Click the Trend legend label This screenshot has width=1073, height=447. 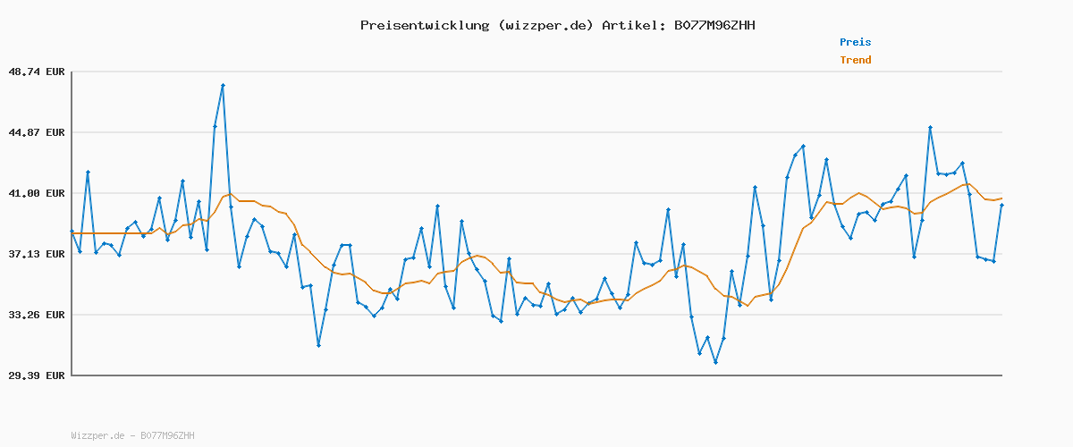tap(855, 60)
